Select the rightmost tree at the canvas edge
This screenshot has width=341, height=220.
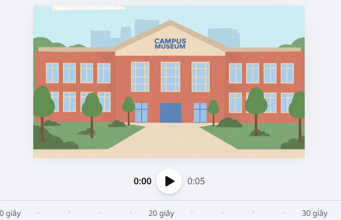click(x=298, y=107)
